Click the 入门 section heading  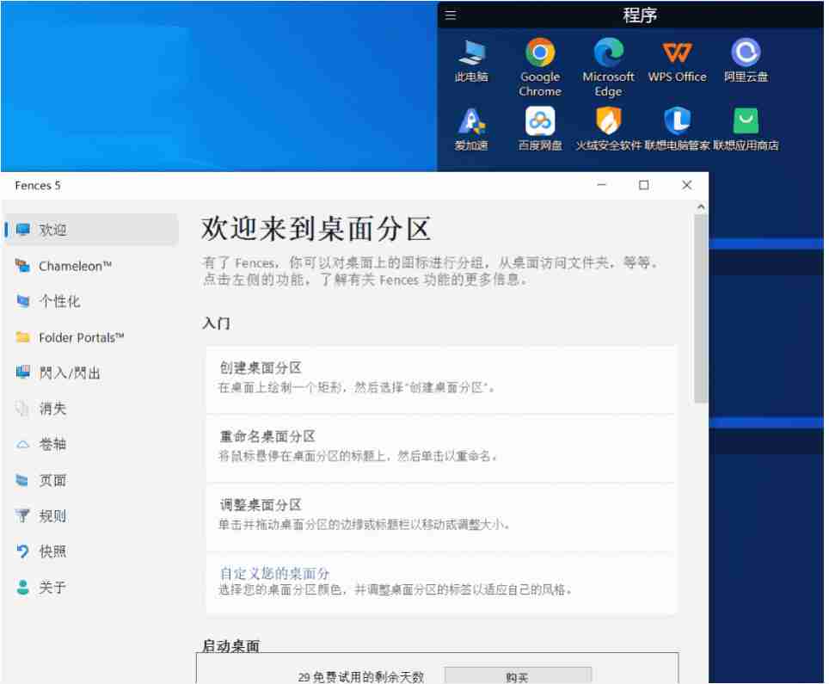tap(216, 324)
